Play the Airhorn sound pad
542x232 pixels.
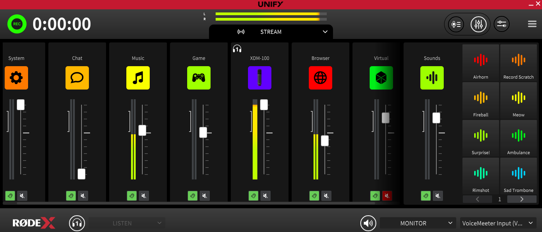(x=481, y=62)
